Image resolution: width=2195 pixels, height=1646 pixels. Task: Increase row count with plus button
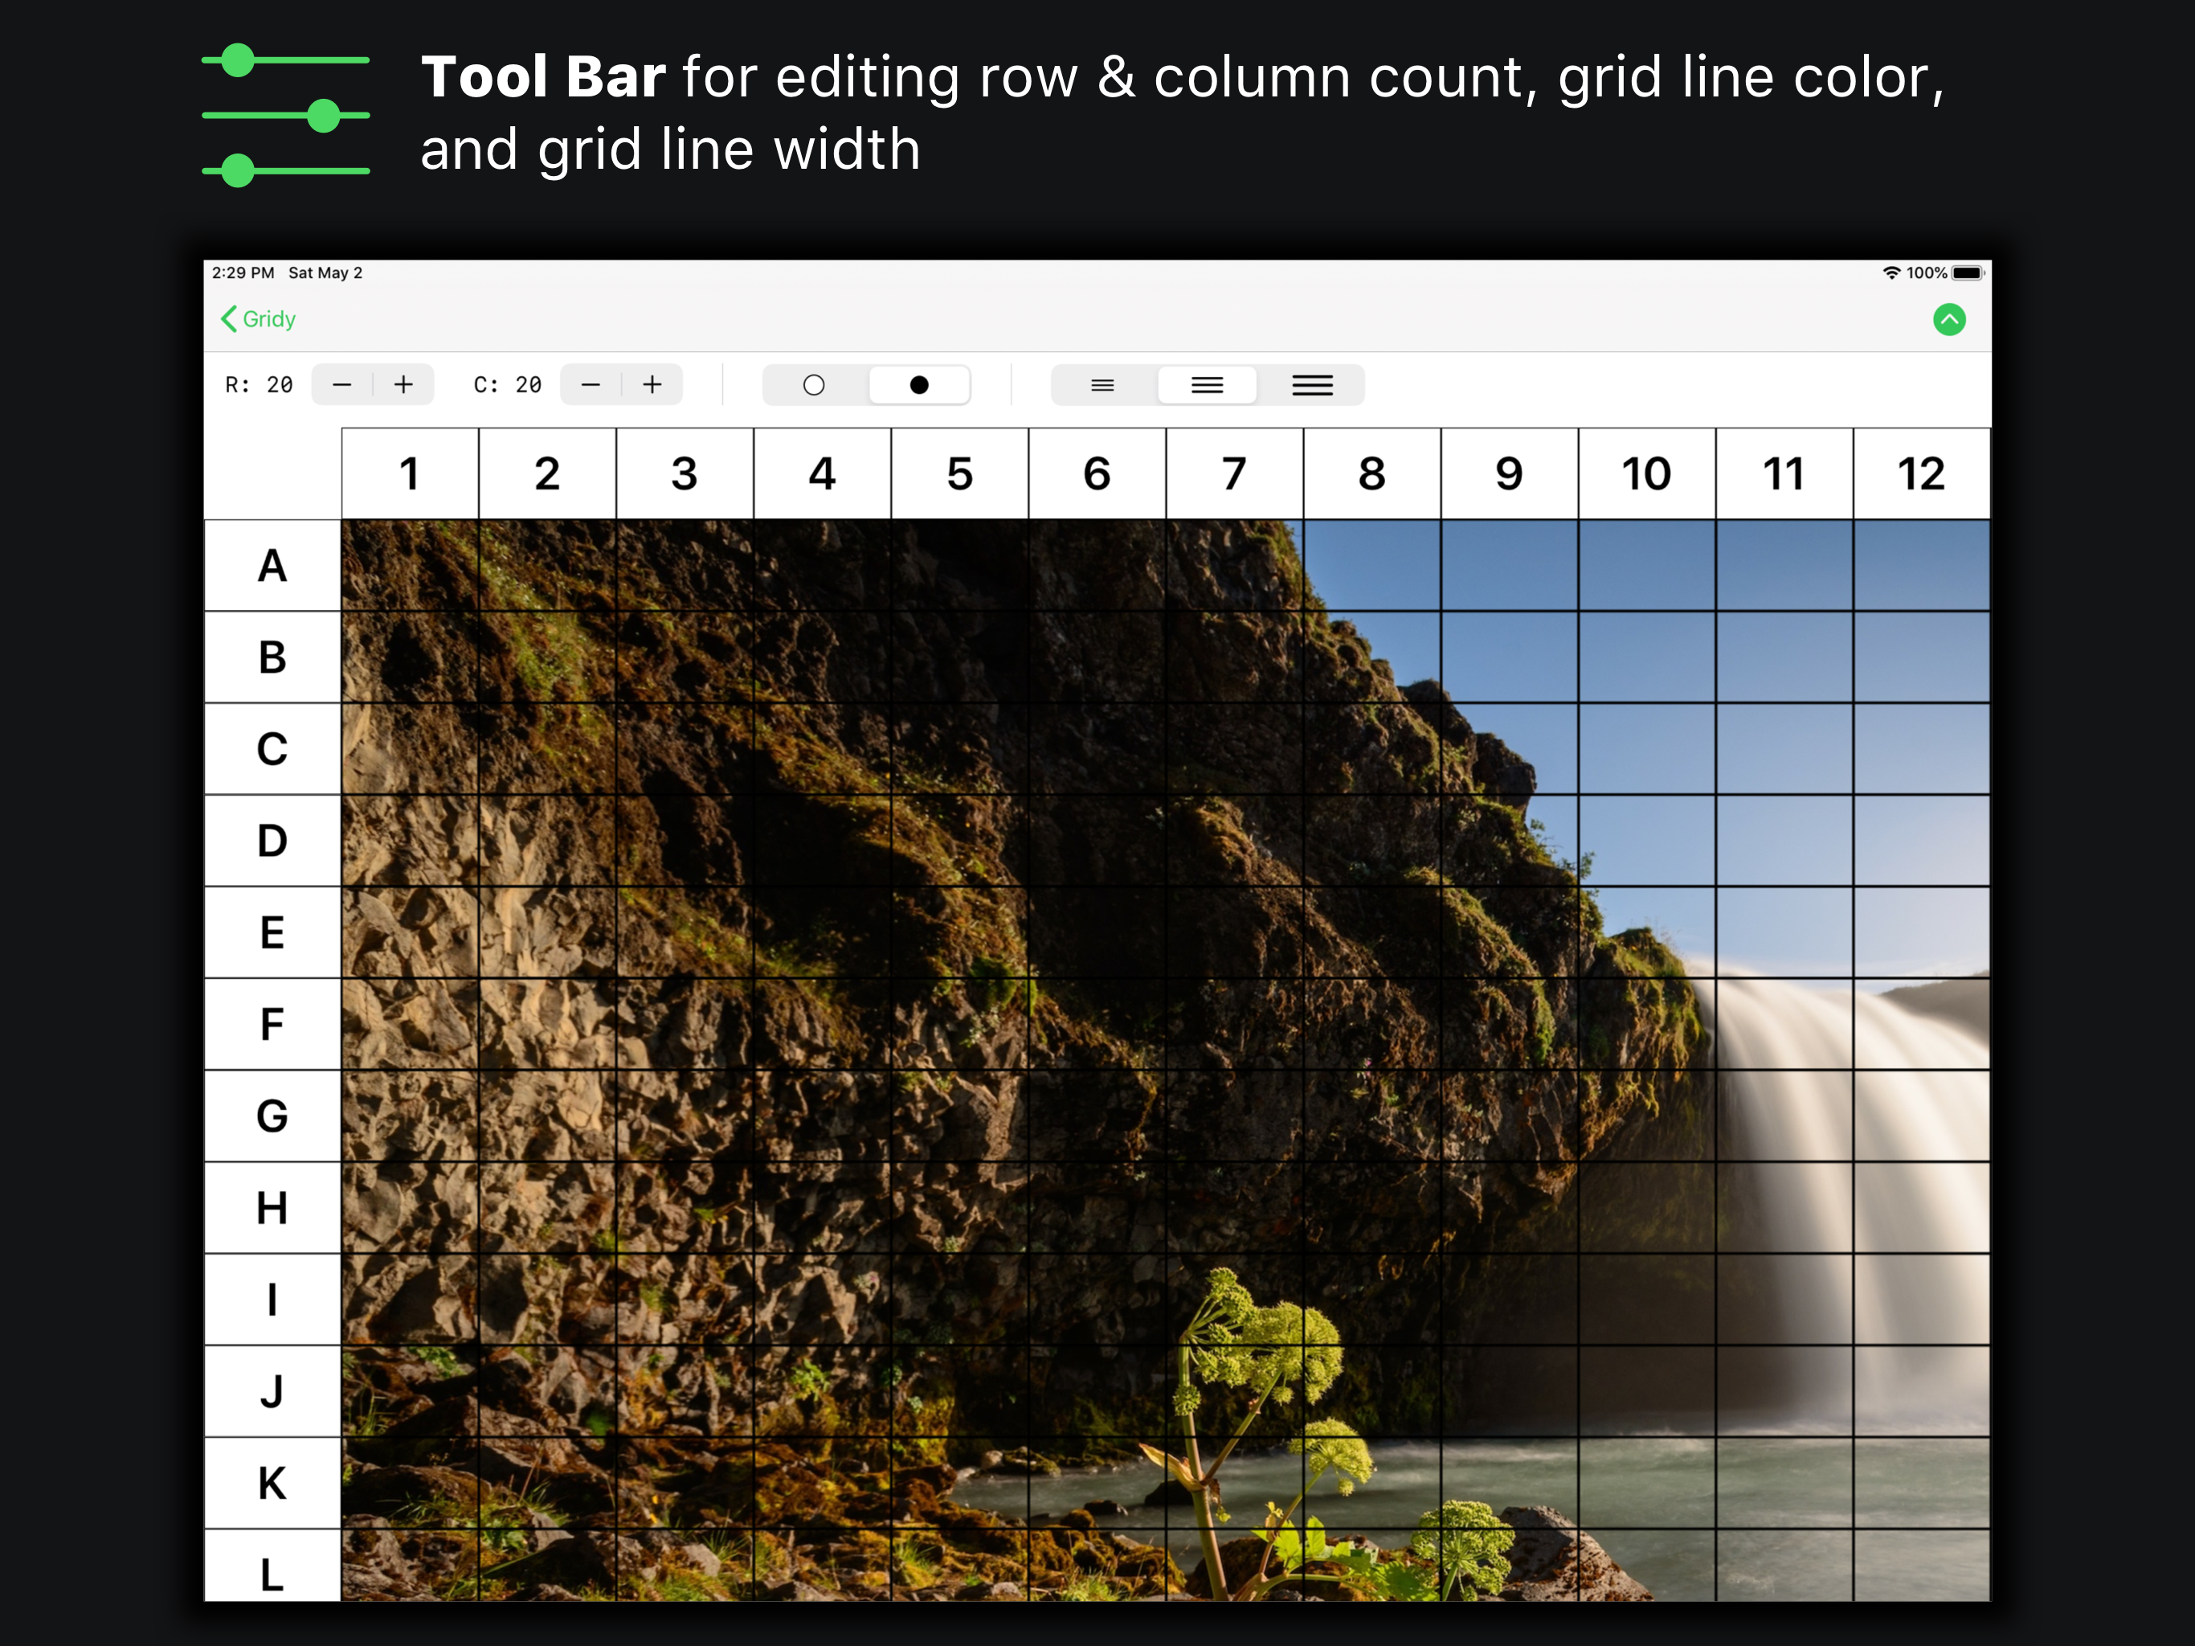(x=404, y=385)
